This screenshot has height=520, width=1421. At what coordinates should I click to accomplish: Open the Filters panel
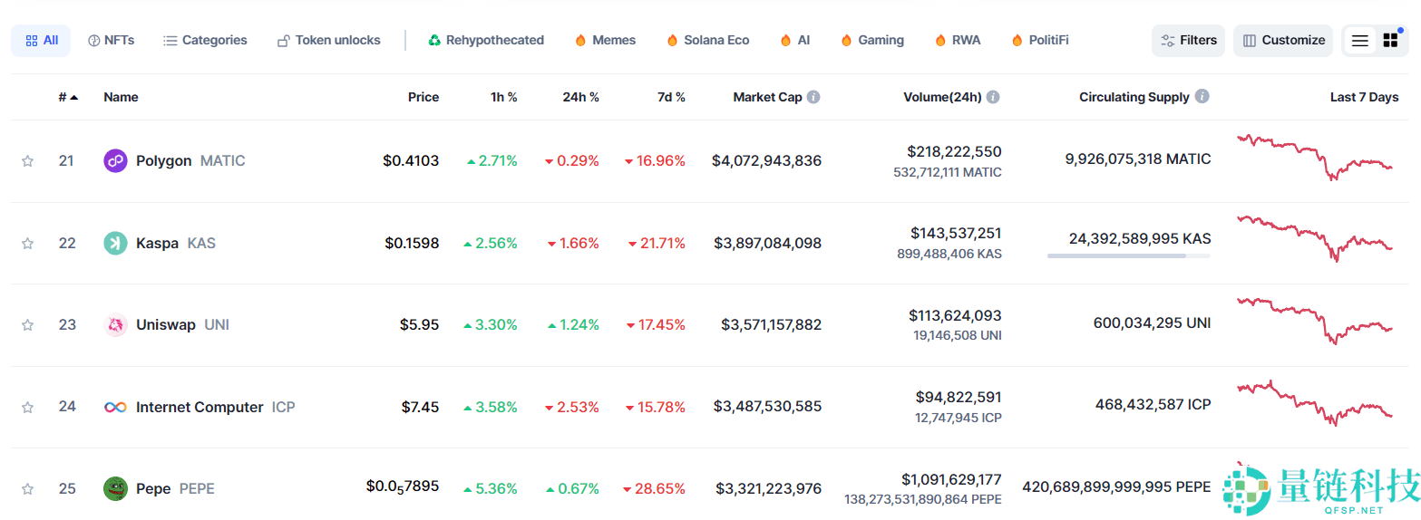click(1188, 41)
